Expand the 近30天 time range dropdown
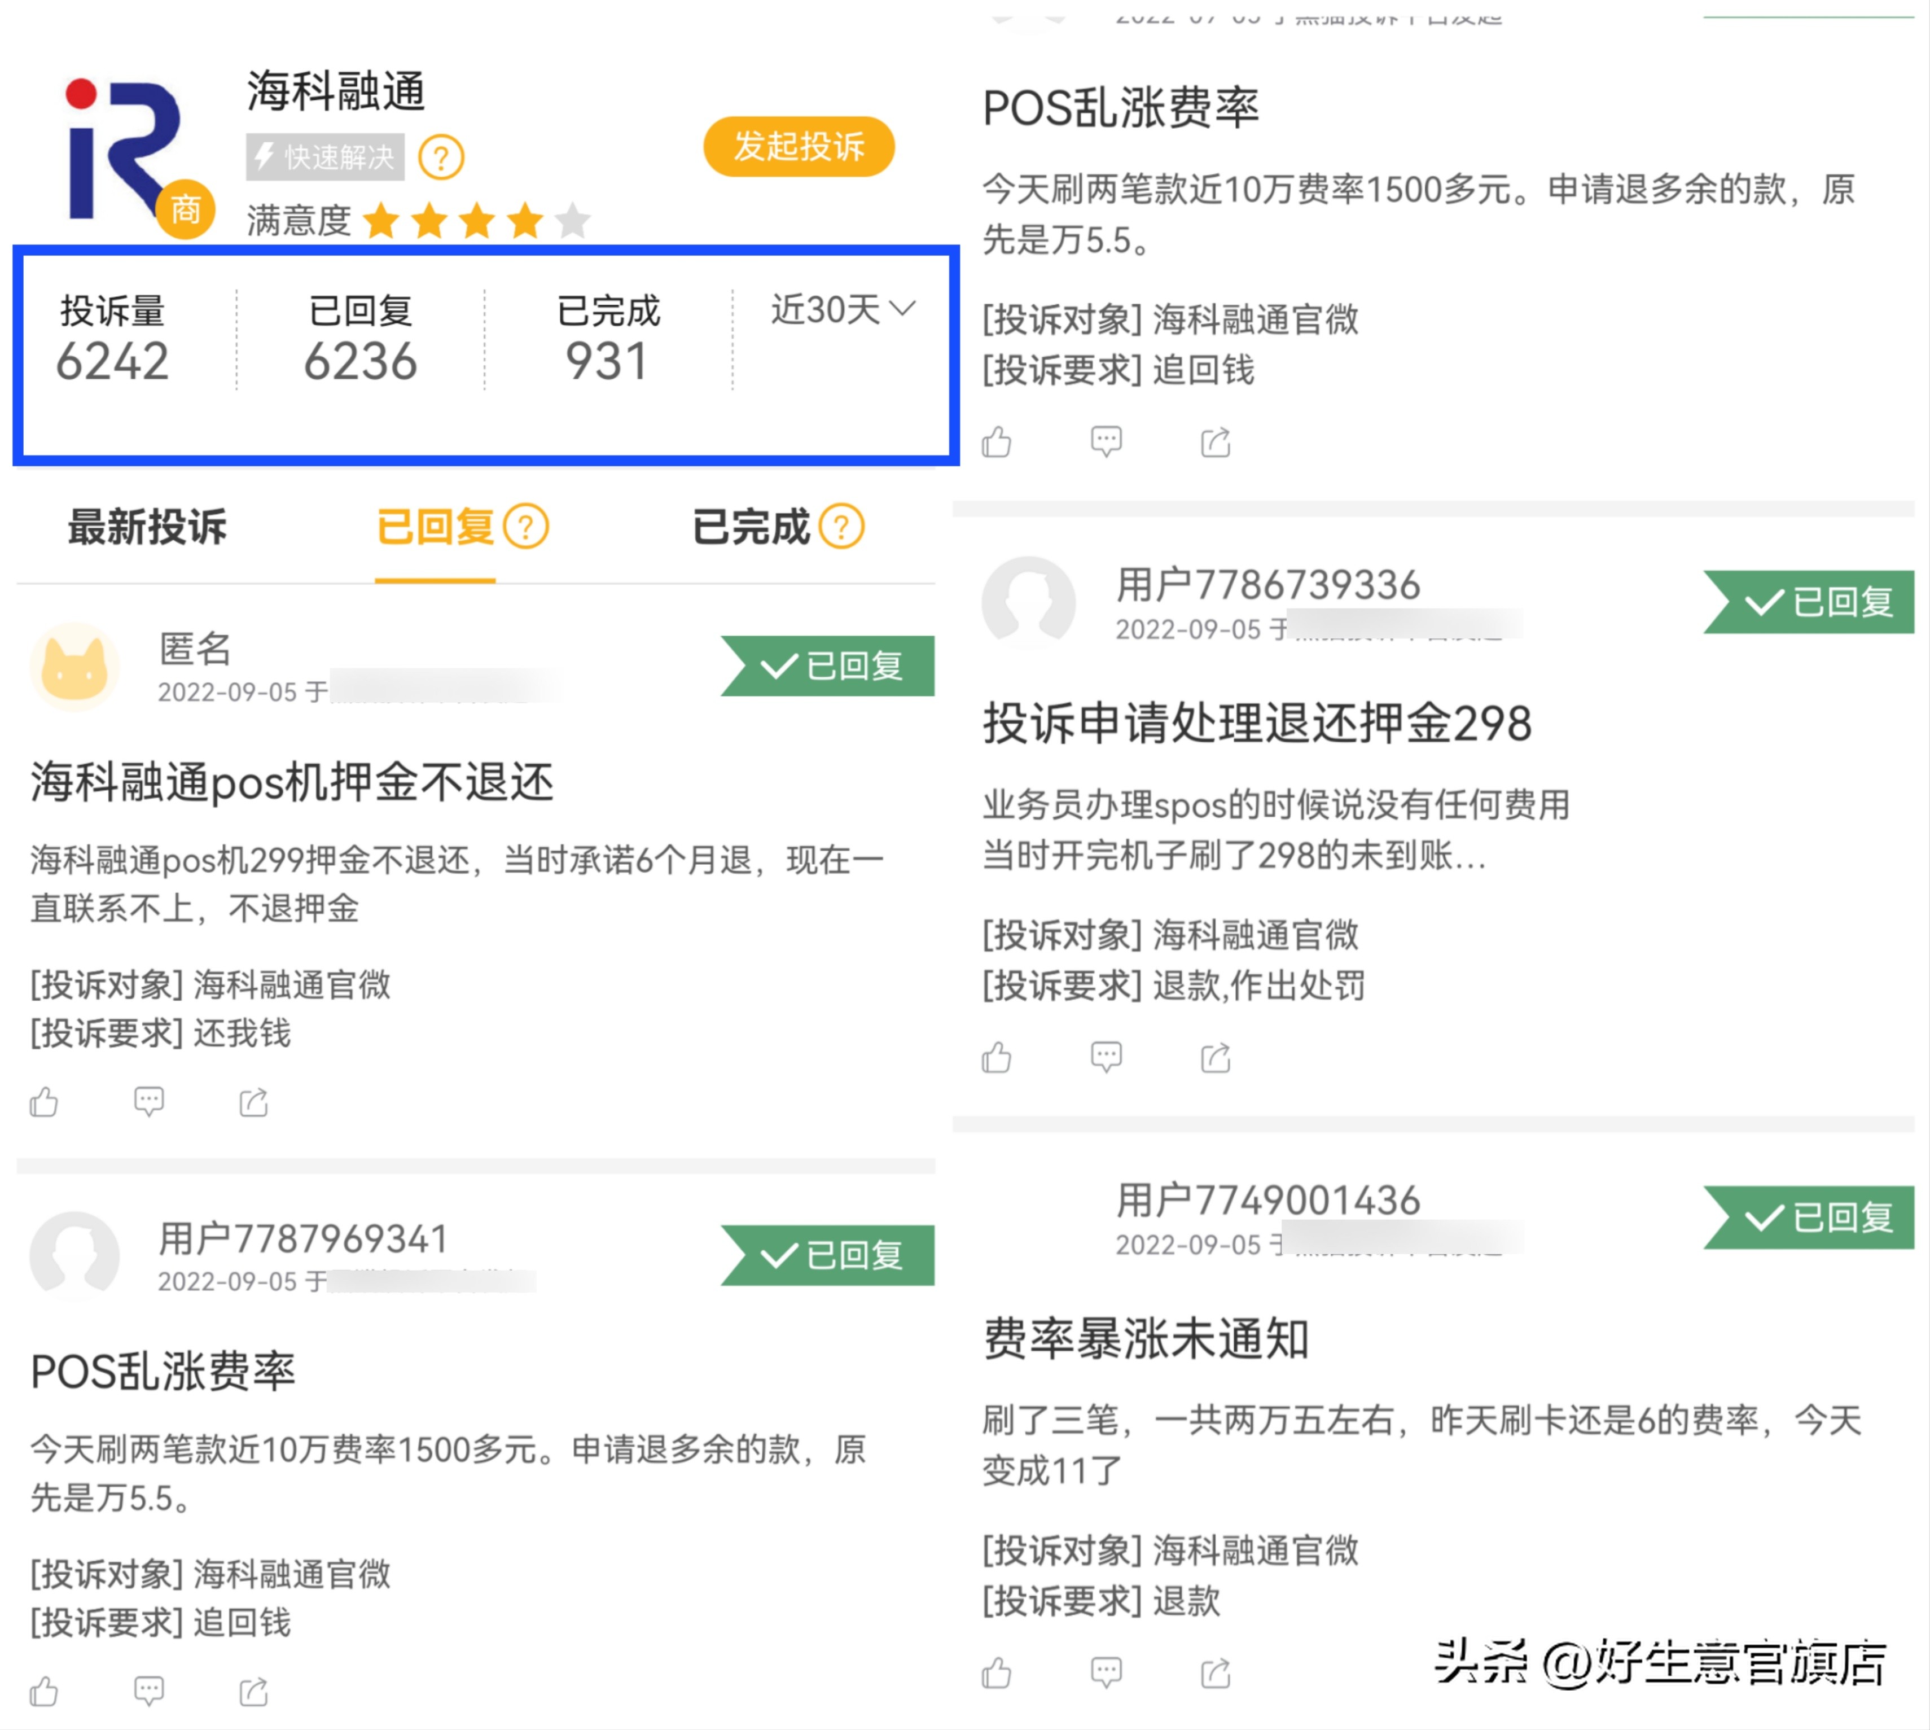 [843, 310]
